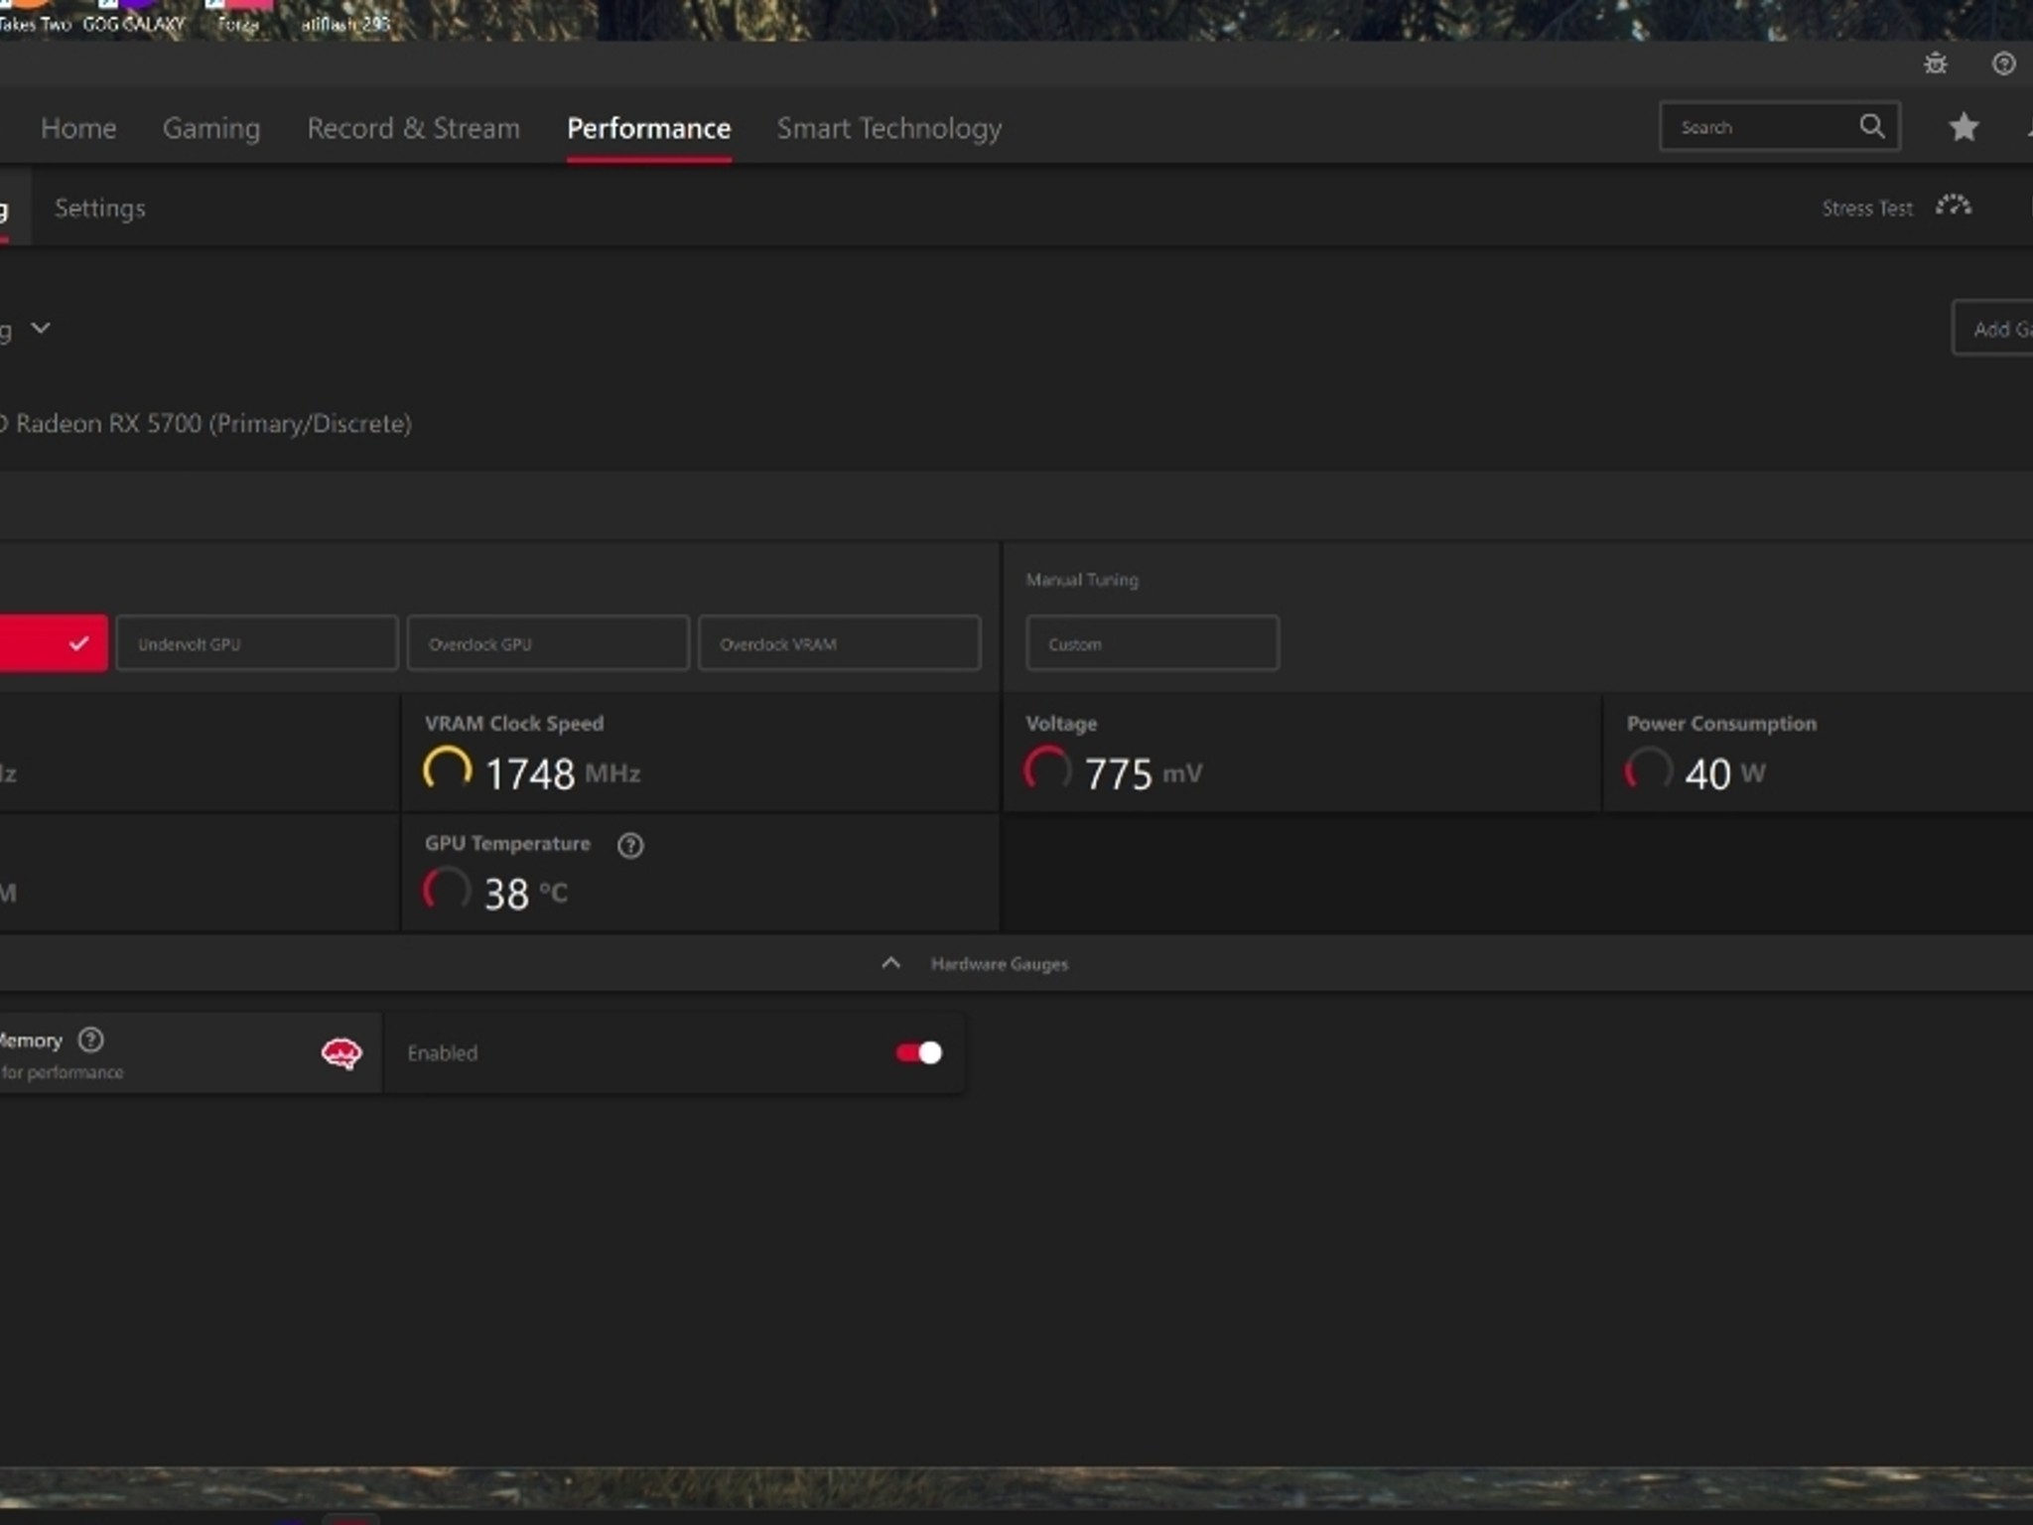The width and height of the screenshot is (2033, 1525).
Task: Click the VRAM Clock Speed gauge
Action: 447,770
